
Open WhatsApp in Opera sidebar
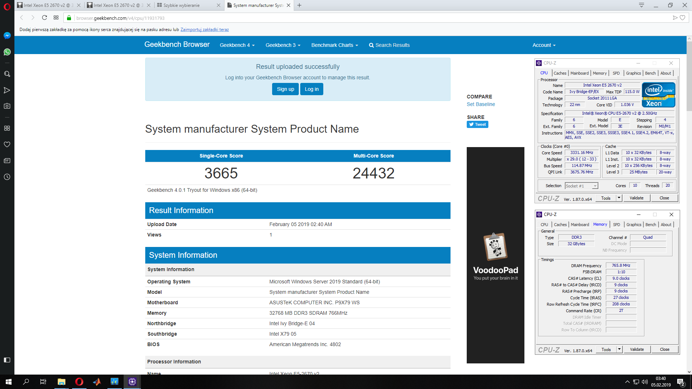click(x=7, y=52)
